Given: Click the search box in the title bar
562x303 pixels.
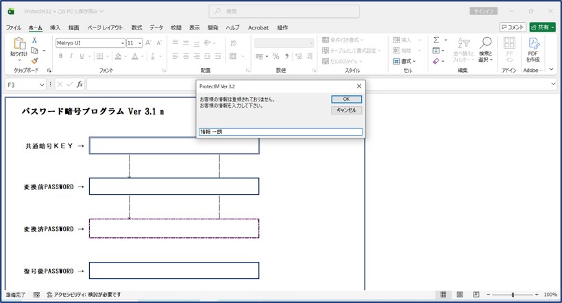Looking at the screenshot, I should pyautogui.click(x=284, y=12).
